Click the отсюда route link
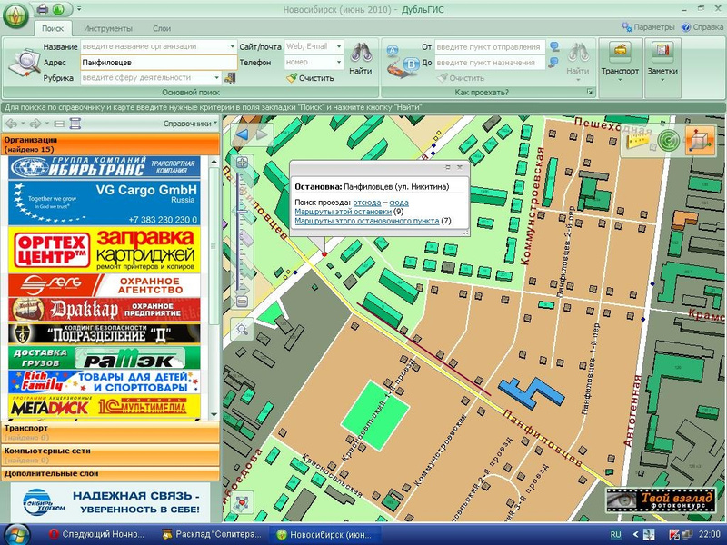727x545 pixels. point(367,203)
